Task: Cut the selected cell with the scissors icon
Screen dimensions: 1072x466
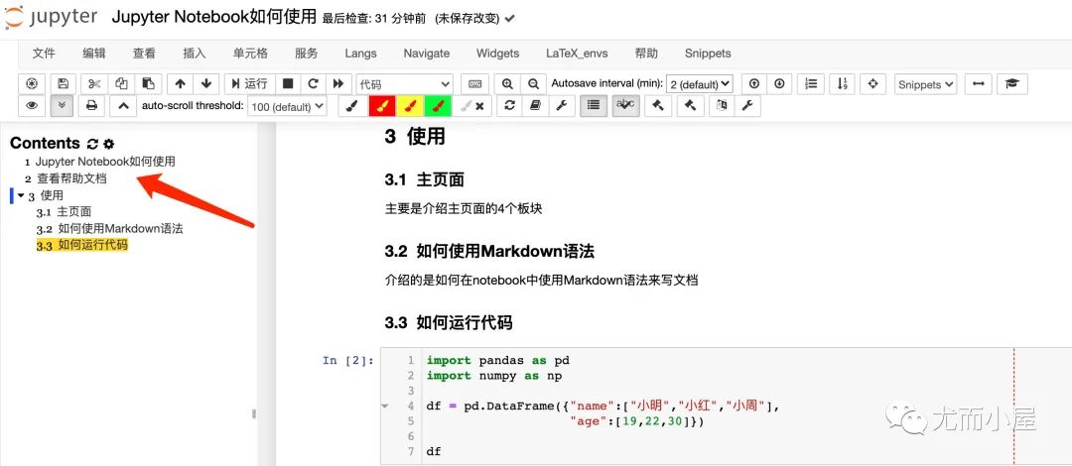Action: [x=94, y=83]
